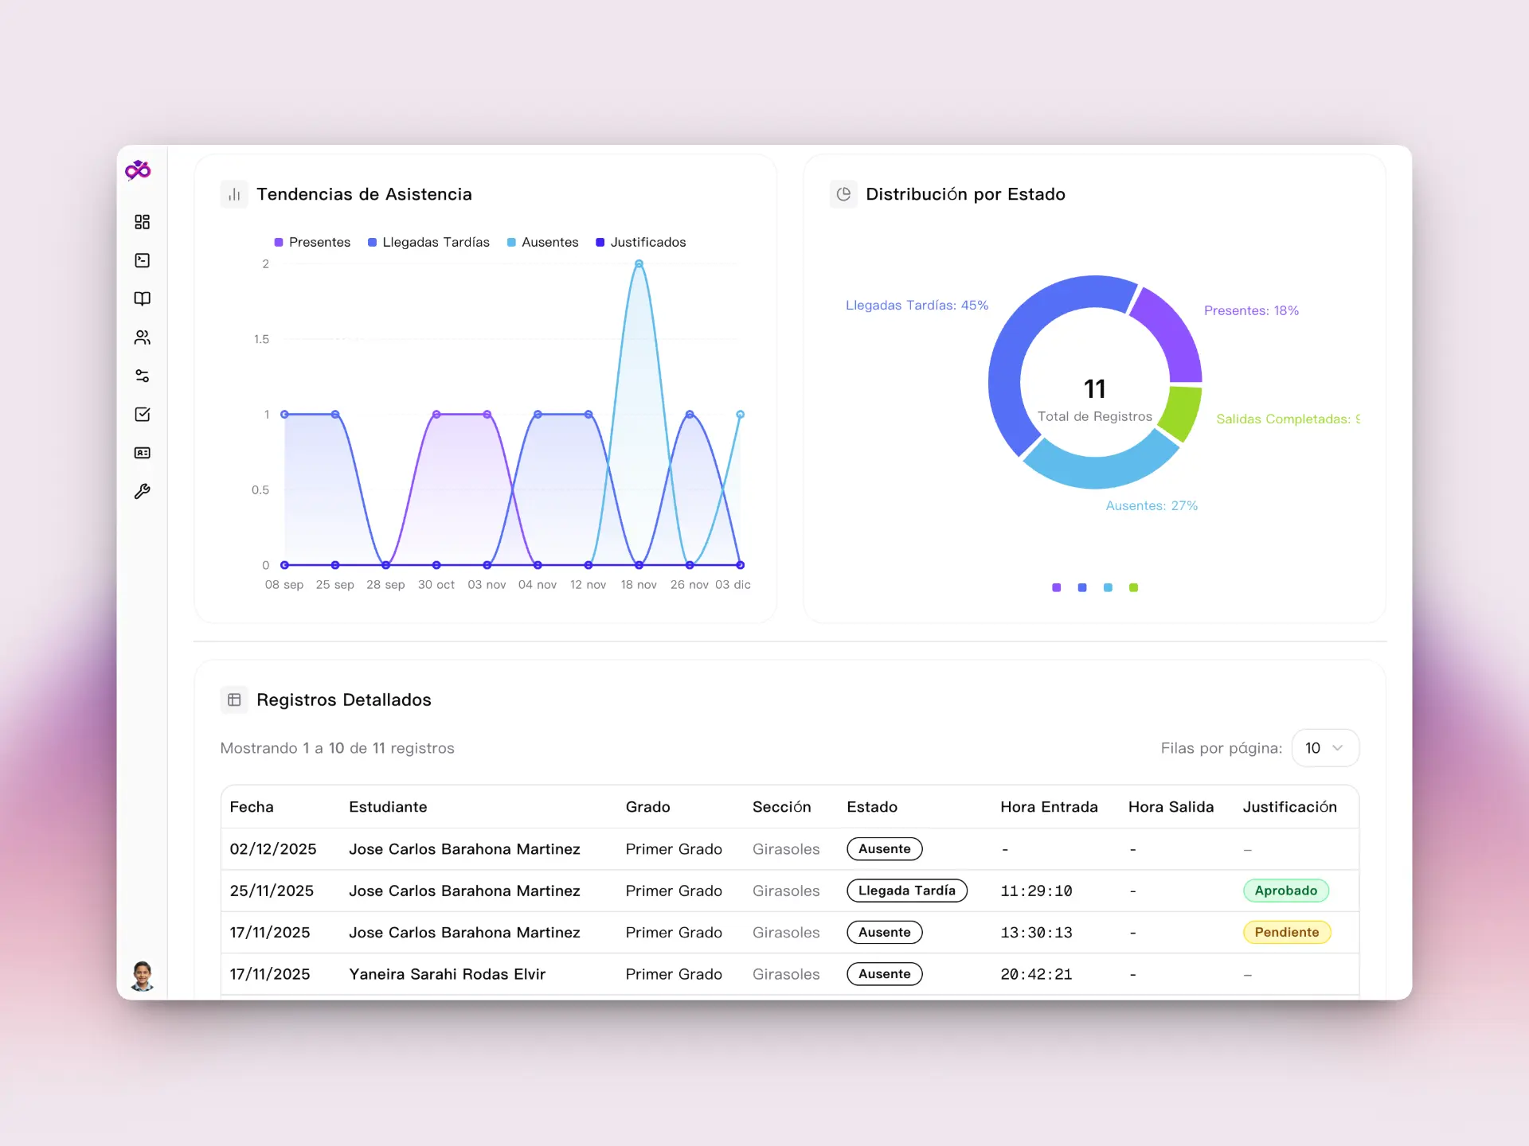This screenshot has width=1529, height=1146.
Task: Toggle Presentes series in chart legend
Action: click(312, 242)
